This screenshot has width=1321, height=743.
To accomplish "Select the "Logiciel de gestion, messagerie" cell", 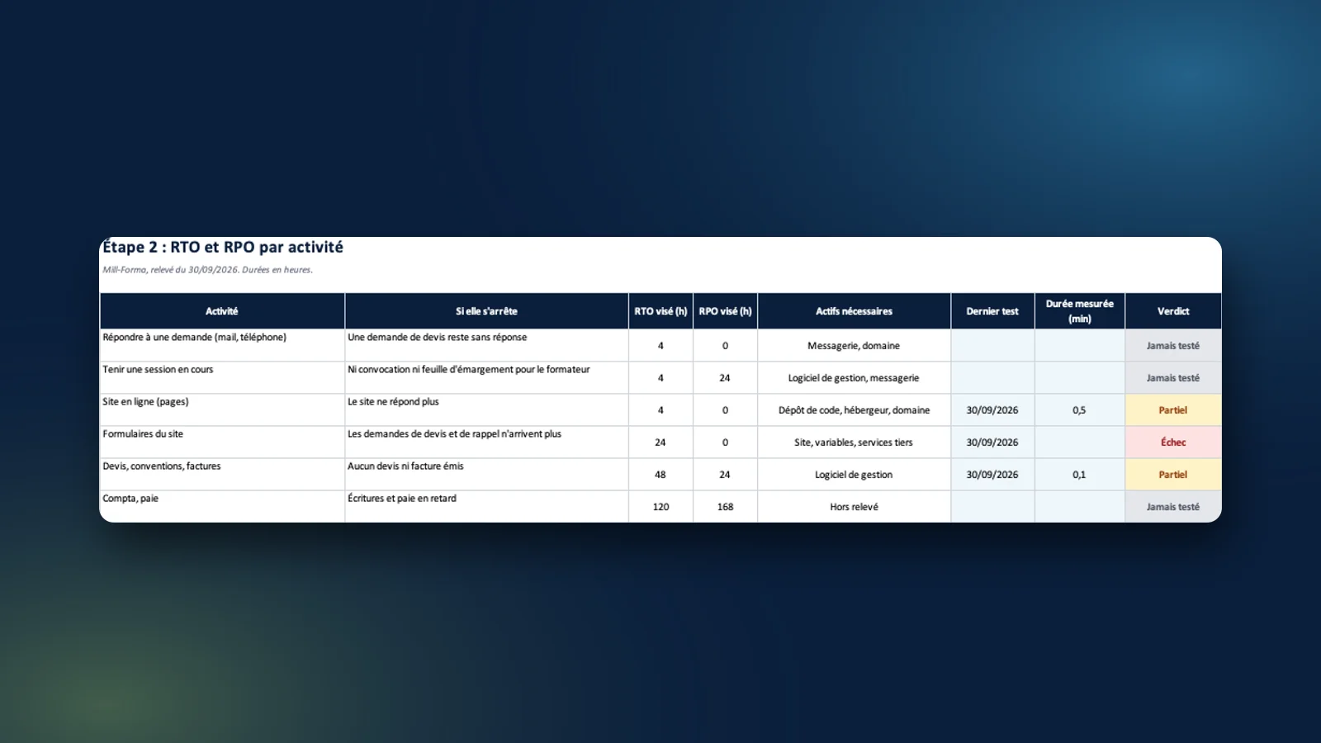I will [854, 377].
